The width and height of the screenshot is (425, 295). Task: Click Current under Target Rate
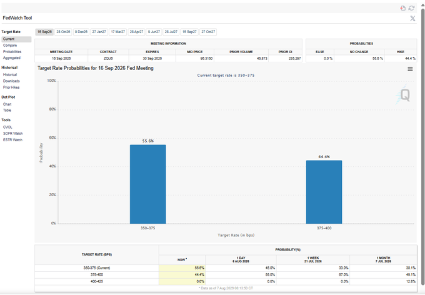[x=16, y=39]
